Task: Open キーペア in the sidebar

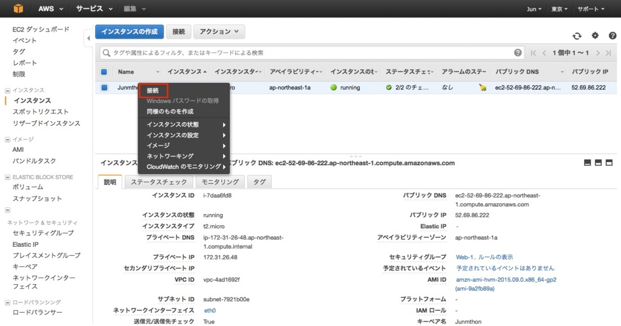Action: click(25, 267)
